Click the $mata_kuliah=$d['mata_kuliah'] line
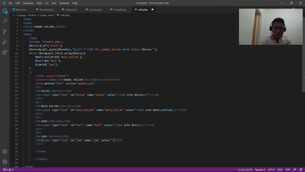The width and height of the screenshot is (305, 172). [59, 57]
